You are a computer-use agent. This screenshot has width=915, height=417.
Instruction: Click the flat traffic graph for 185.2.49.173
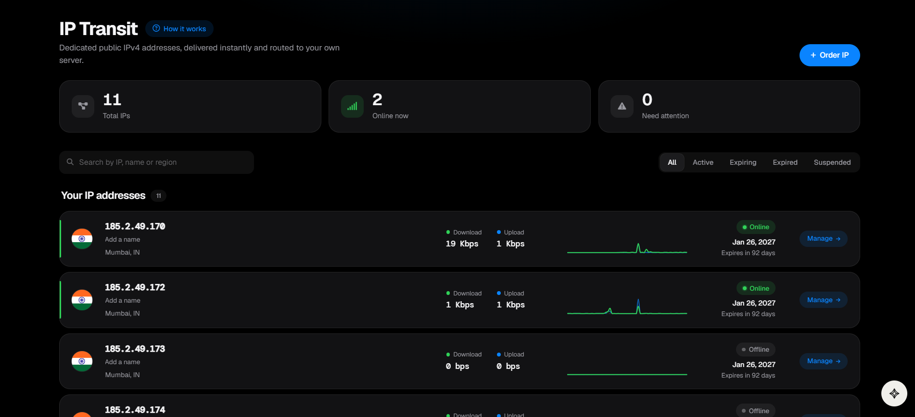pyautogui.click(x=627, y=374)
